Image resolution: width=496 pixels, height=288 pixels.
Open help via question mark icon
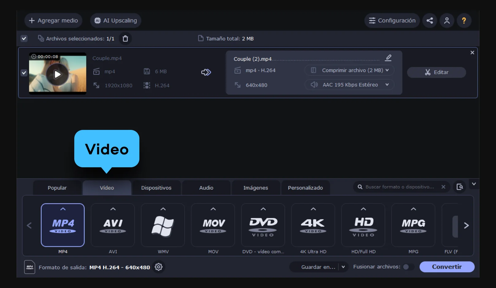(464, 21)
